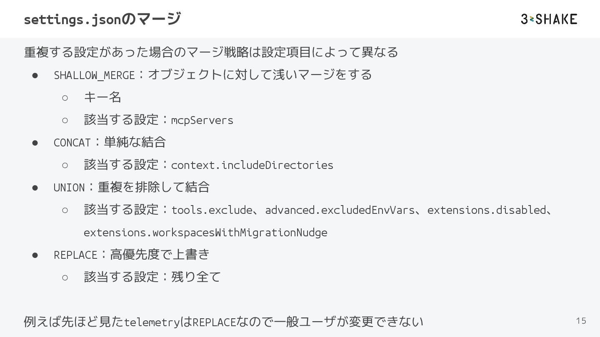Click extensions.workspacesWithMigrationNudge text
Image resolution: width=600 pixels, height=337 pixels.
pos(205,233)
